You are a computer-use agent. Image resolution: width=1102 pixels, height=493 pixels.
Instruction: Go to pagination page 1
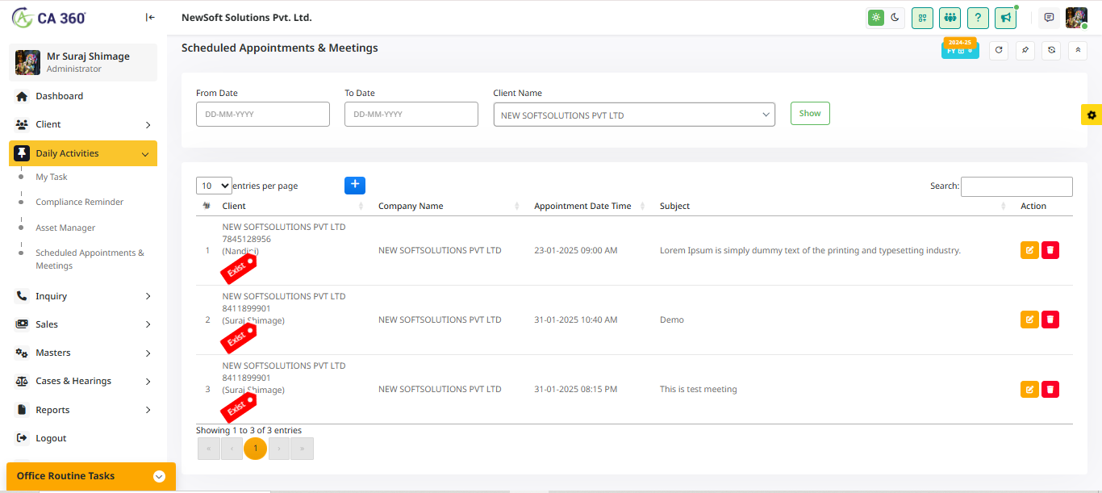pyautogui.click(x=256, y=448)
